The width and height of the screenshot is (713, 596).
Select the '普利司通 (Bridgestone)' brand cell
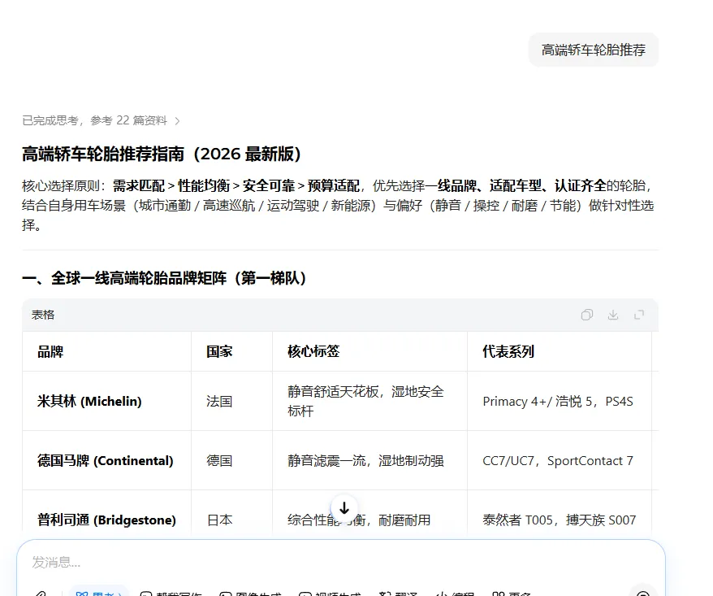106,520
